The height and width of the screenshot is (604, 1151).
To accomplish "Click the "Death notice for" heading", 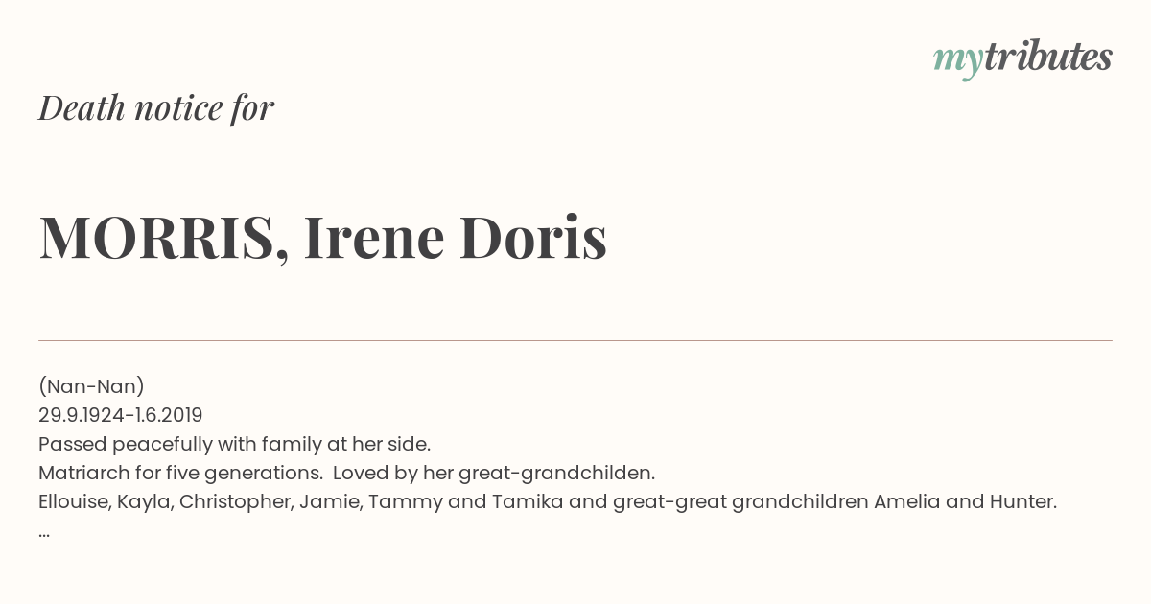I will click(x=156, y=108).
